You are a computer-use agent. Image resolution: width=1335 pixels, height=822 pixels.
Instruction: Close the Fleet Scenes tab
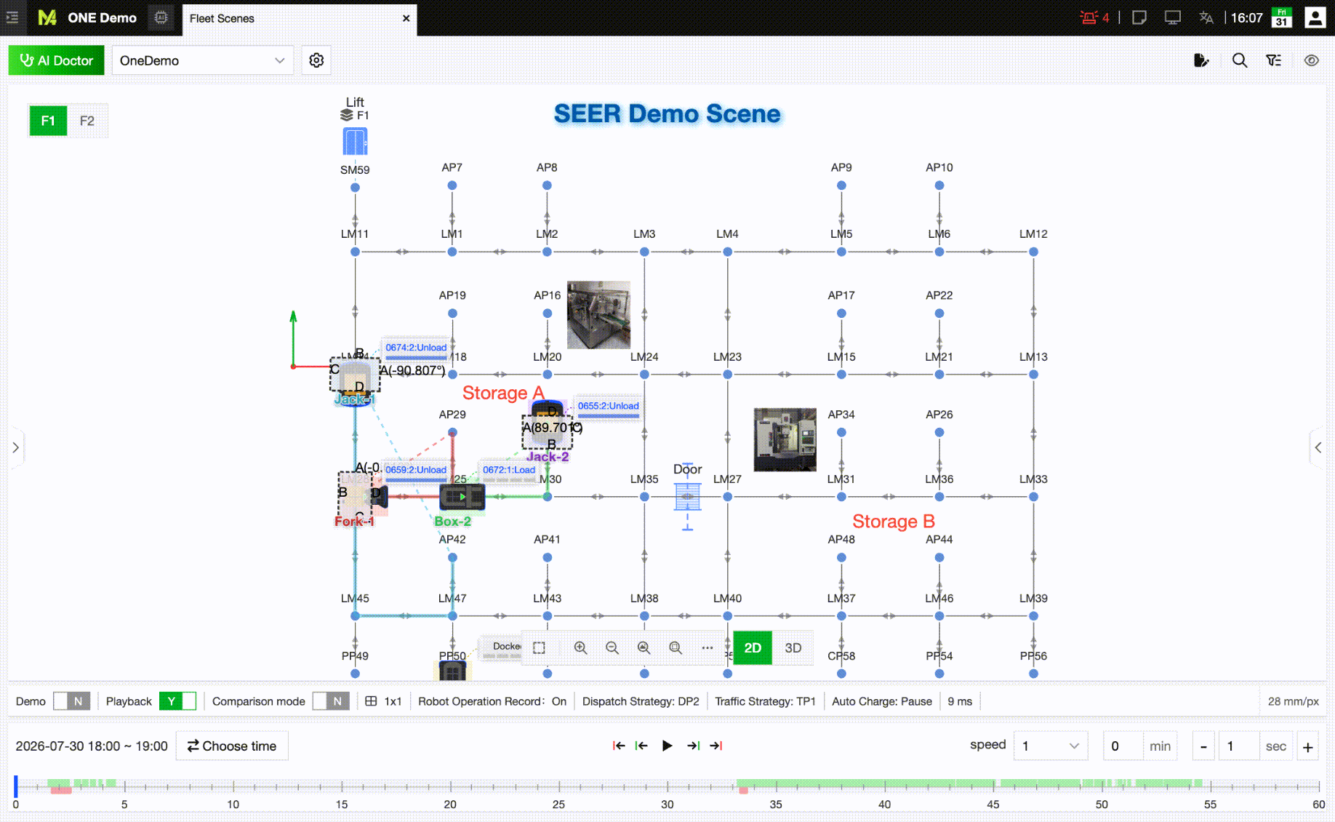point(406,18)
